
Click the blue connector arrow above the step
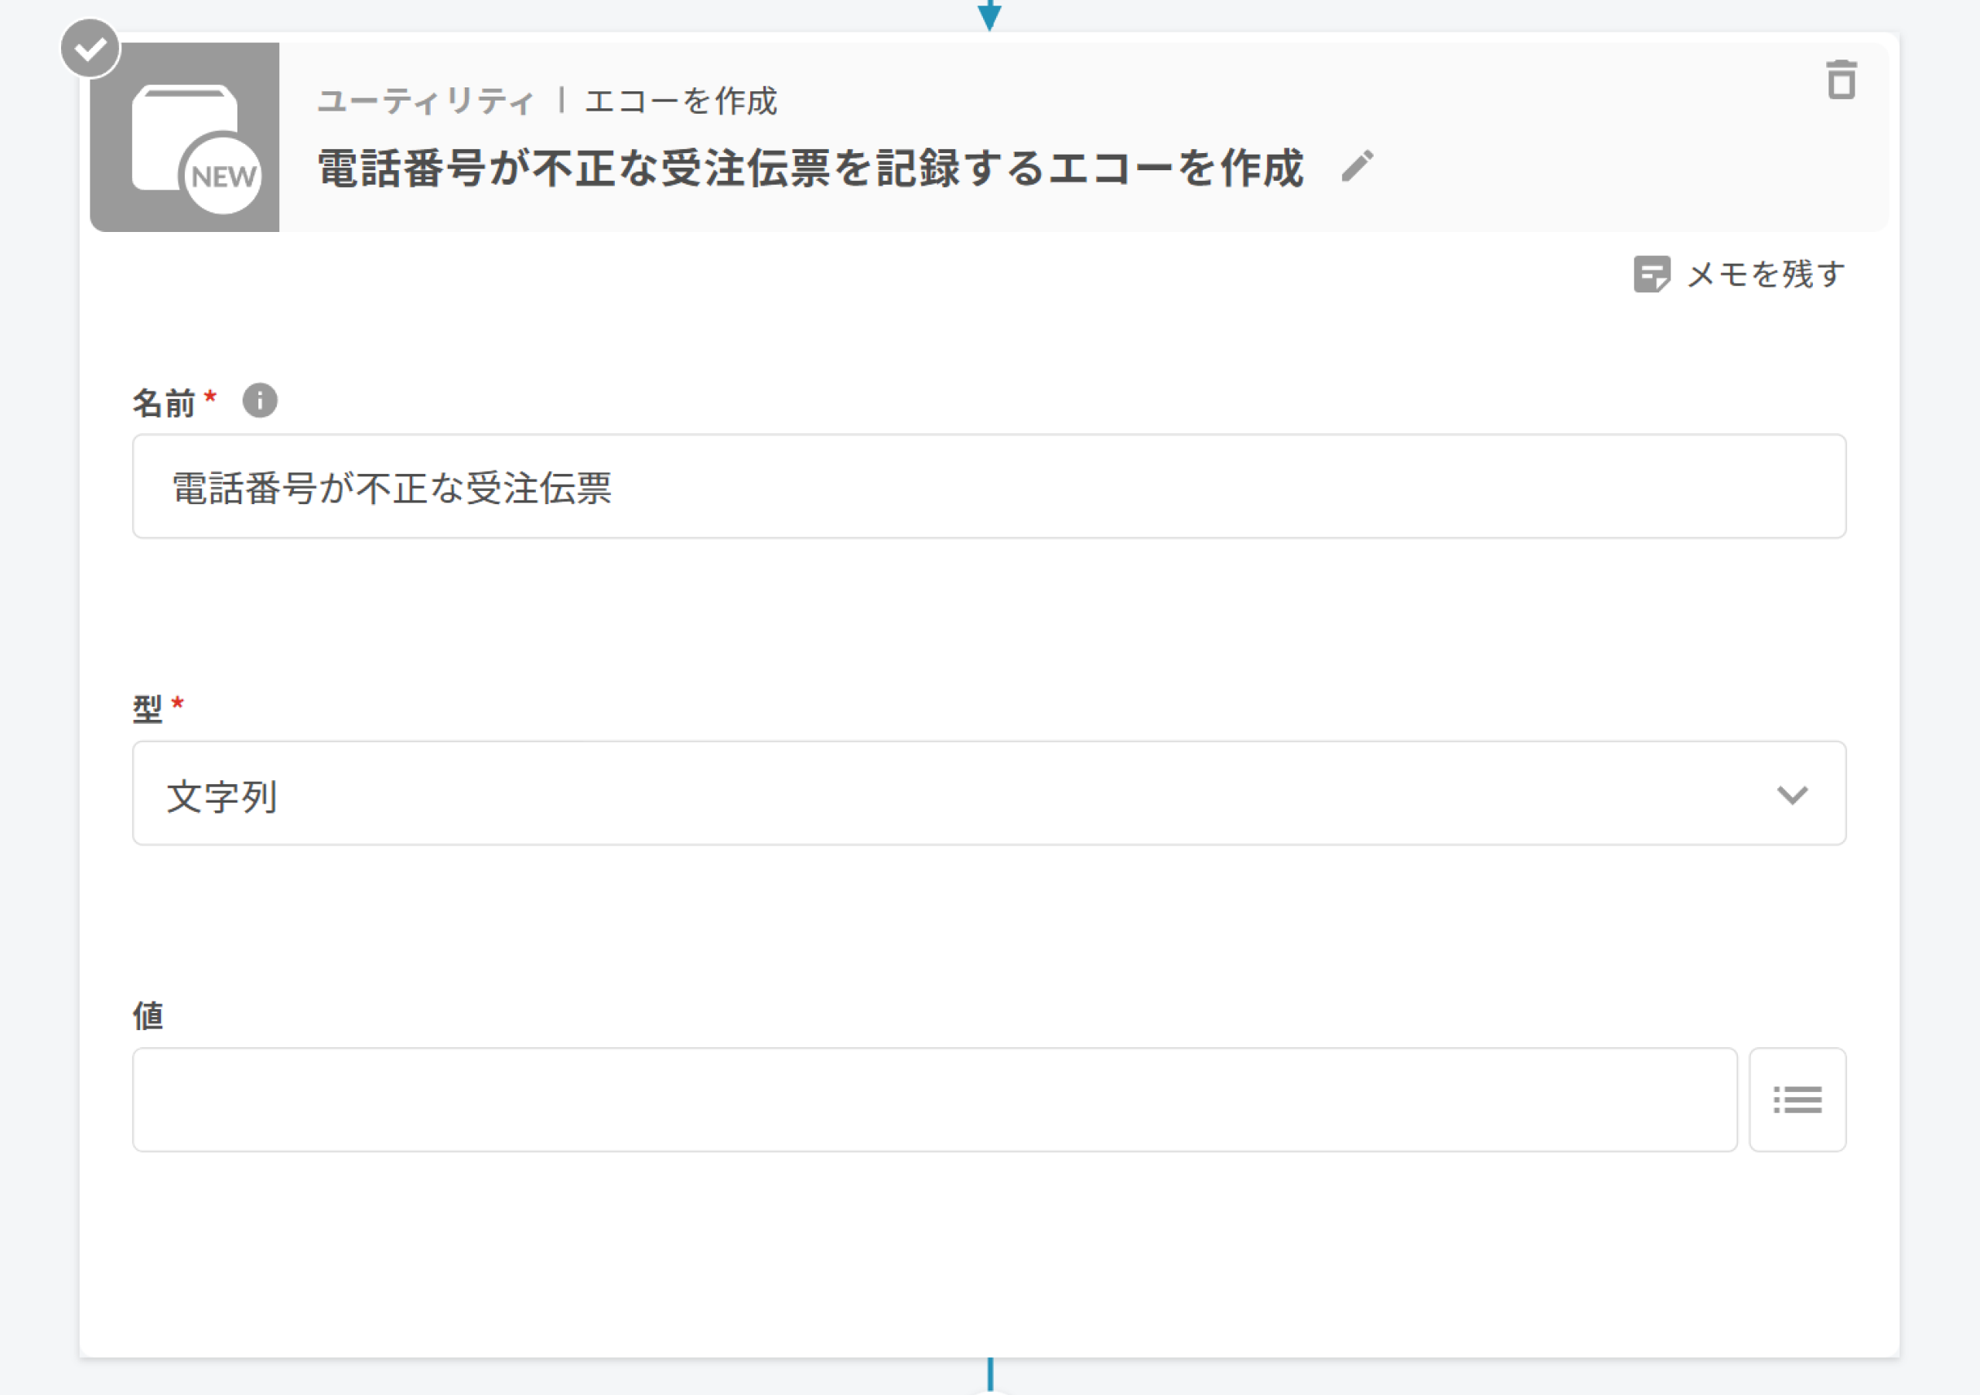pos(989,15)
